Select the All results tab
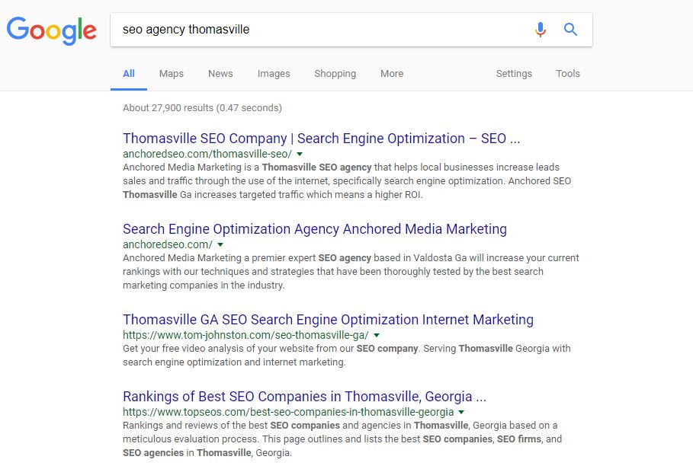The height and width of the screenshot is (469, 693). pos(129,74)
